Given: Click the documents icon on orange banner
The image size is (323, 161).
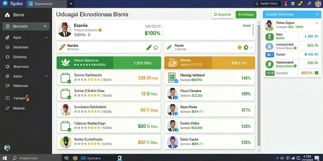Looking at the screenshot, I should pyautogui.click(x=173, y=63).
